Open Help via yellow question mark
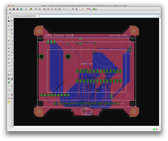168x141 pixels. click(83, 9)
